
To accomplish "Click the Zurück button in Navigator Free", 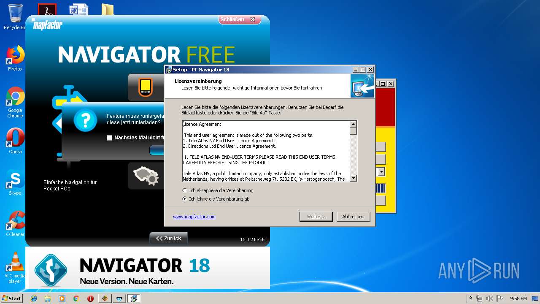I will pyautogui.click(x=169, y=239).
